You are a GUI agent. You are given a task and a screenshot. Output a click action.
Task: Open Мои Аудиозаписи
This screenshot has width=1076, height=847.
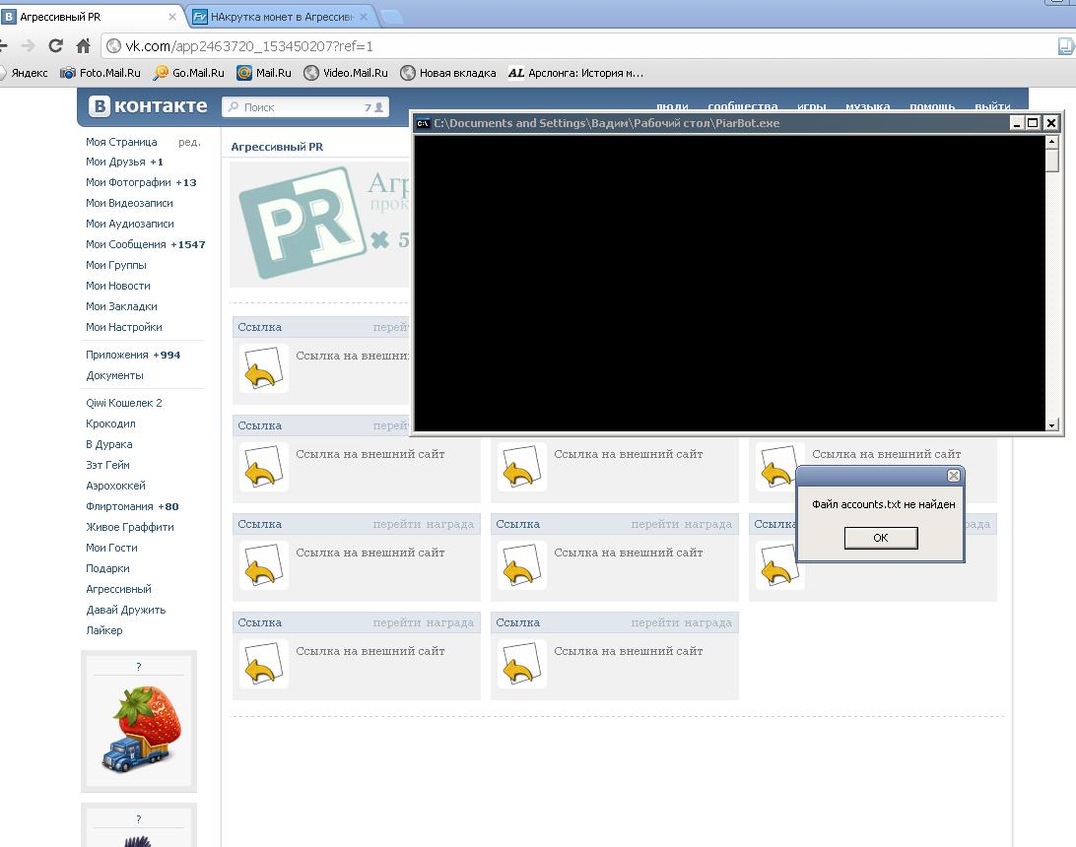coord(130,224)
